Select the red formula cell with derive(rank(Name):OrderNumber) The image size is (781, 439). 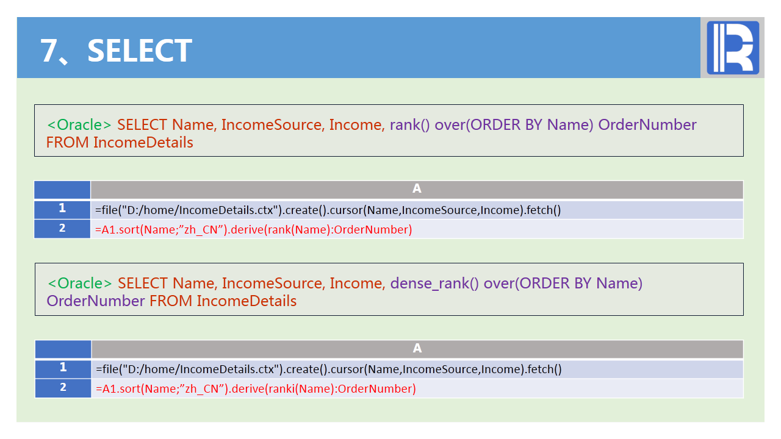pyautogui.click(x=417, y=229)
